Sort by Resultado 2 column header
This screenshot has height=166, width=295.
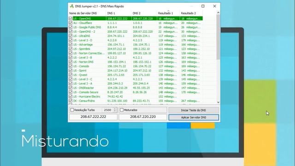pyautogui.click(x=191, y=13)
